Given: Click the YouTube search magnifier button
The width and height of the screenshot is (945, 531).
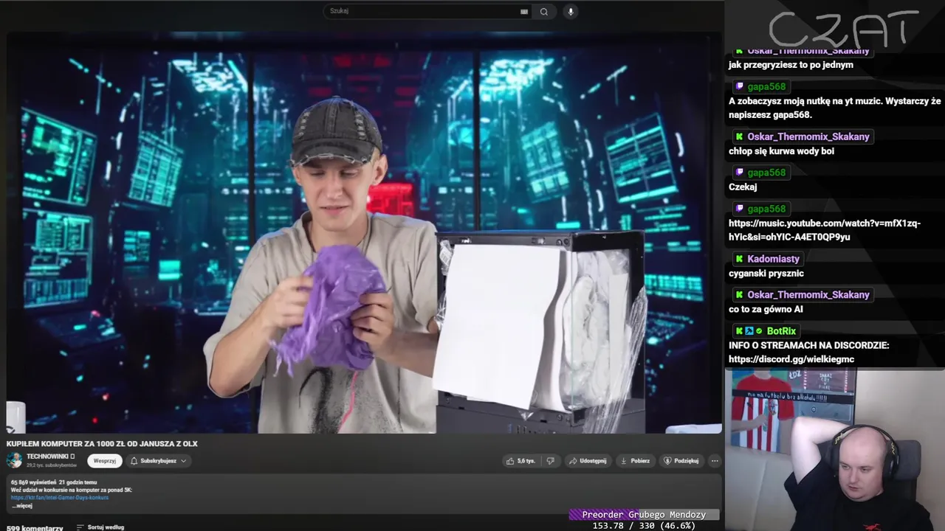Looking at the screenshot, I should point(544,11).
